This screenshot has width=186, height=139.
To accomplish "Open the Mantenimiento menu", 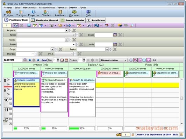I will 47,8.
